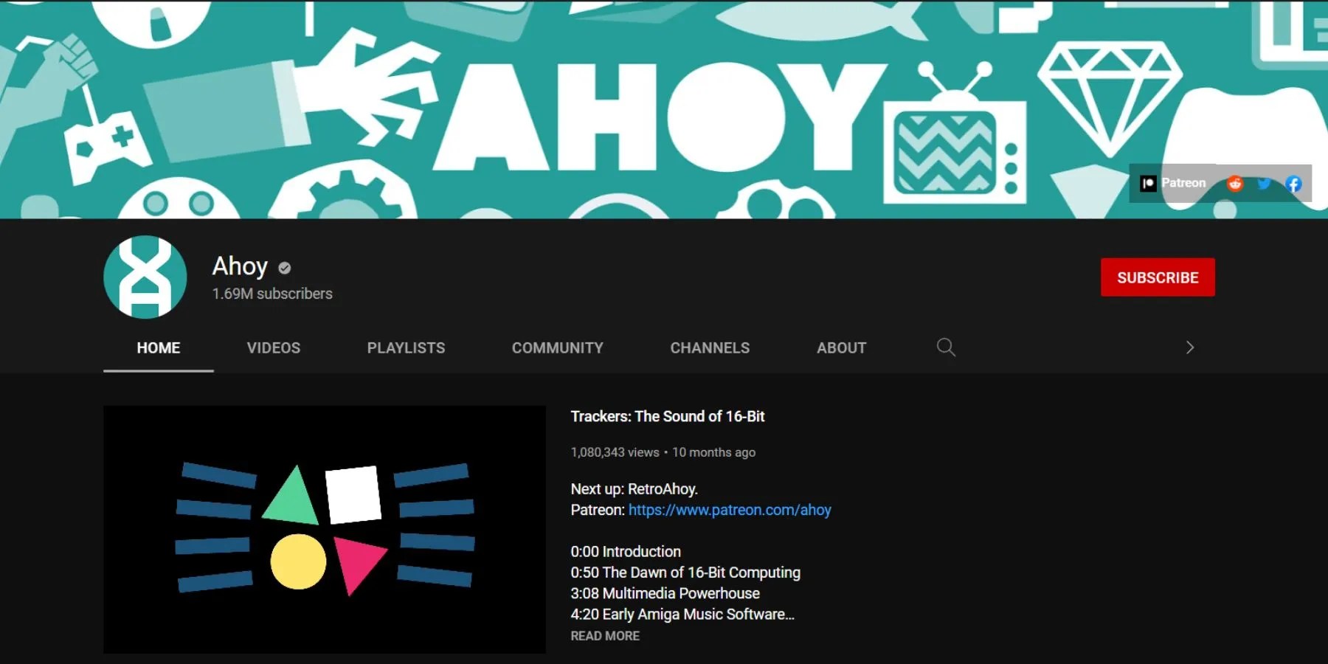Open the patreon.com/ahoy link
Image resolution: width=1328 pixels, height=664 pixels.
coord(729,510)
